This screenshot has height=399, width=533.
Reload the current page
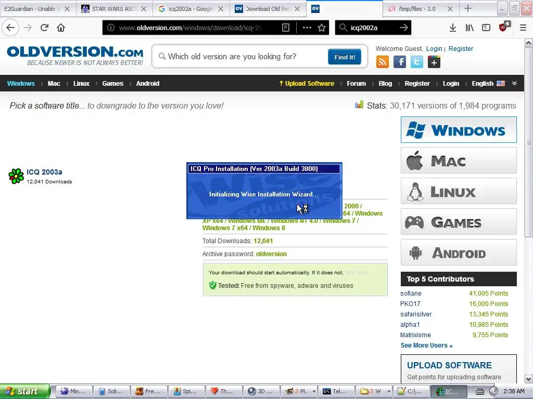pos(44,28)
